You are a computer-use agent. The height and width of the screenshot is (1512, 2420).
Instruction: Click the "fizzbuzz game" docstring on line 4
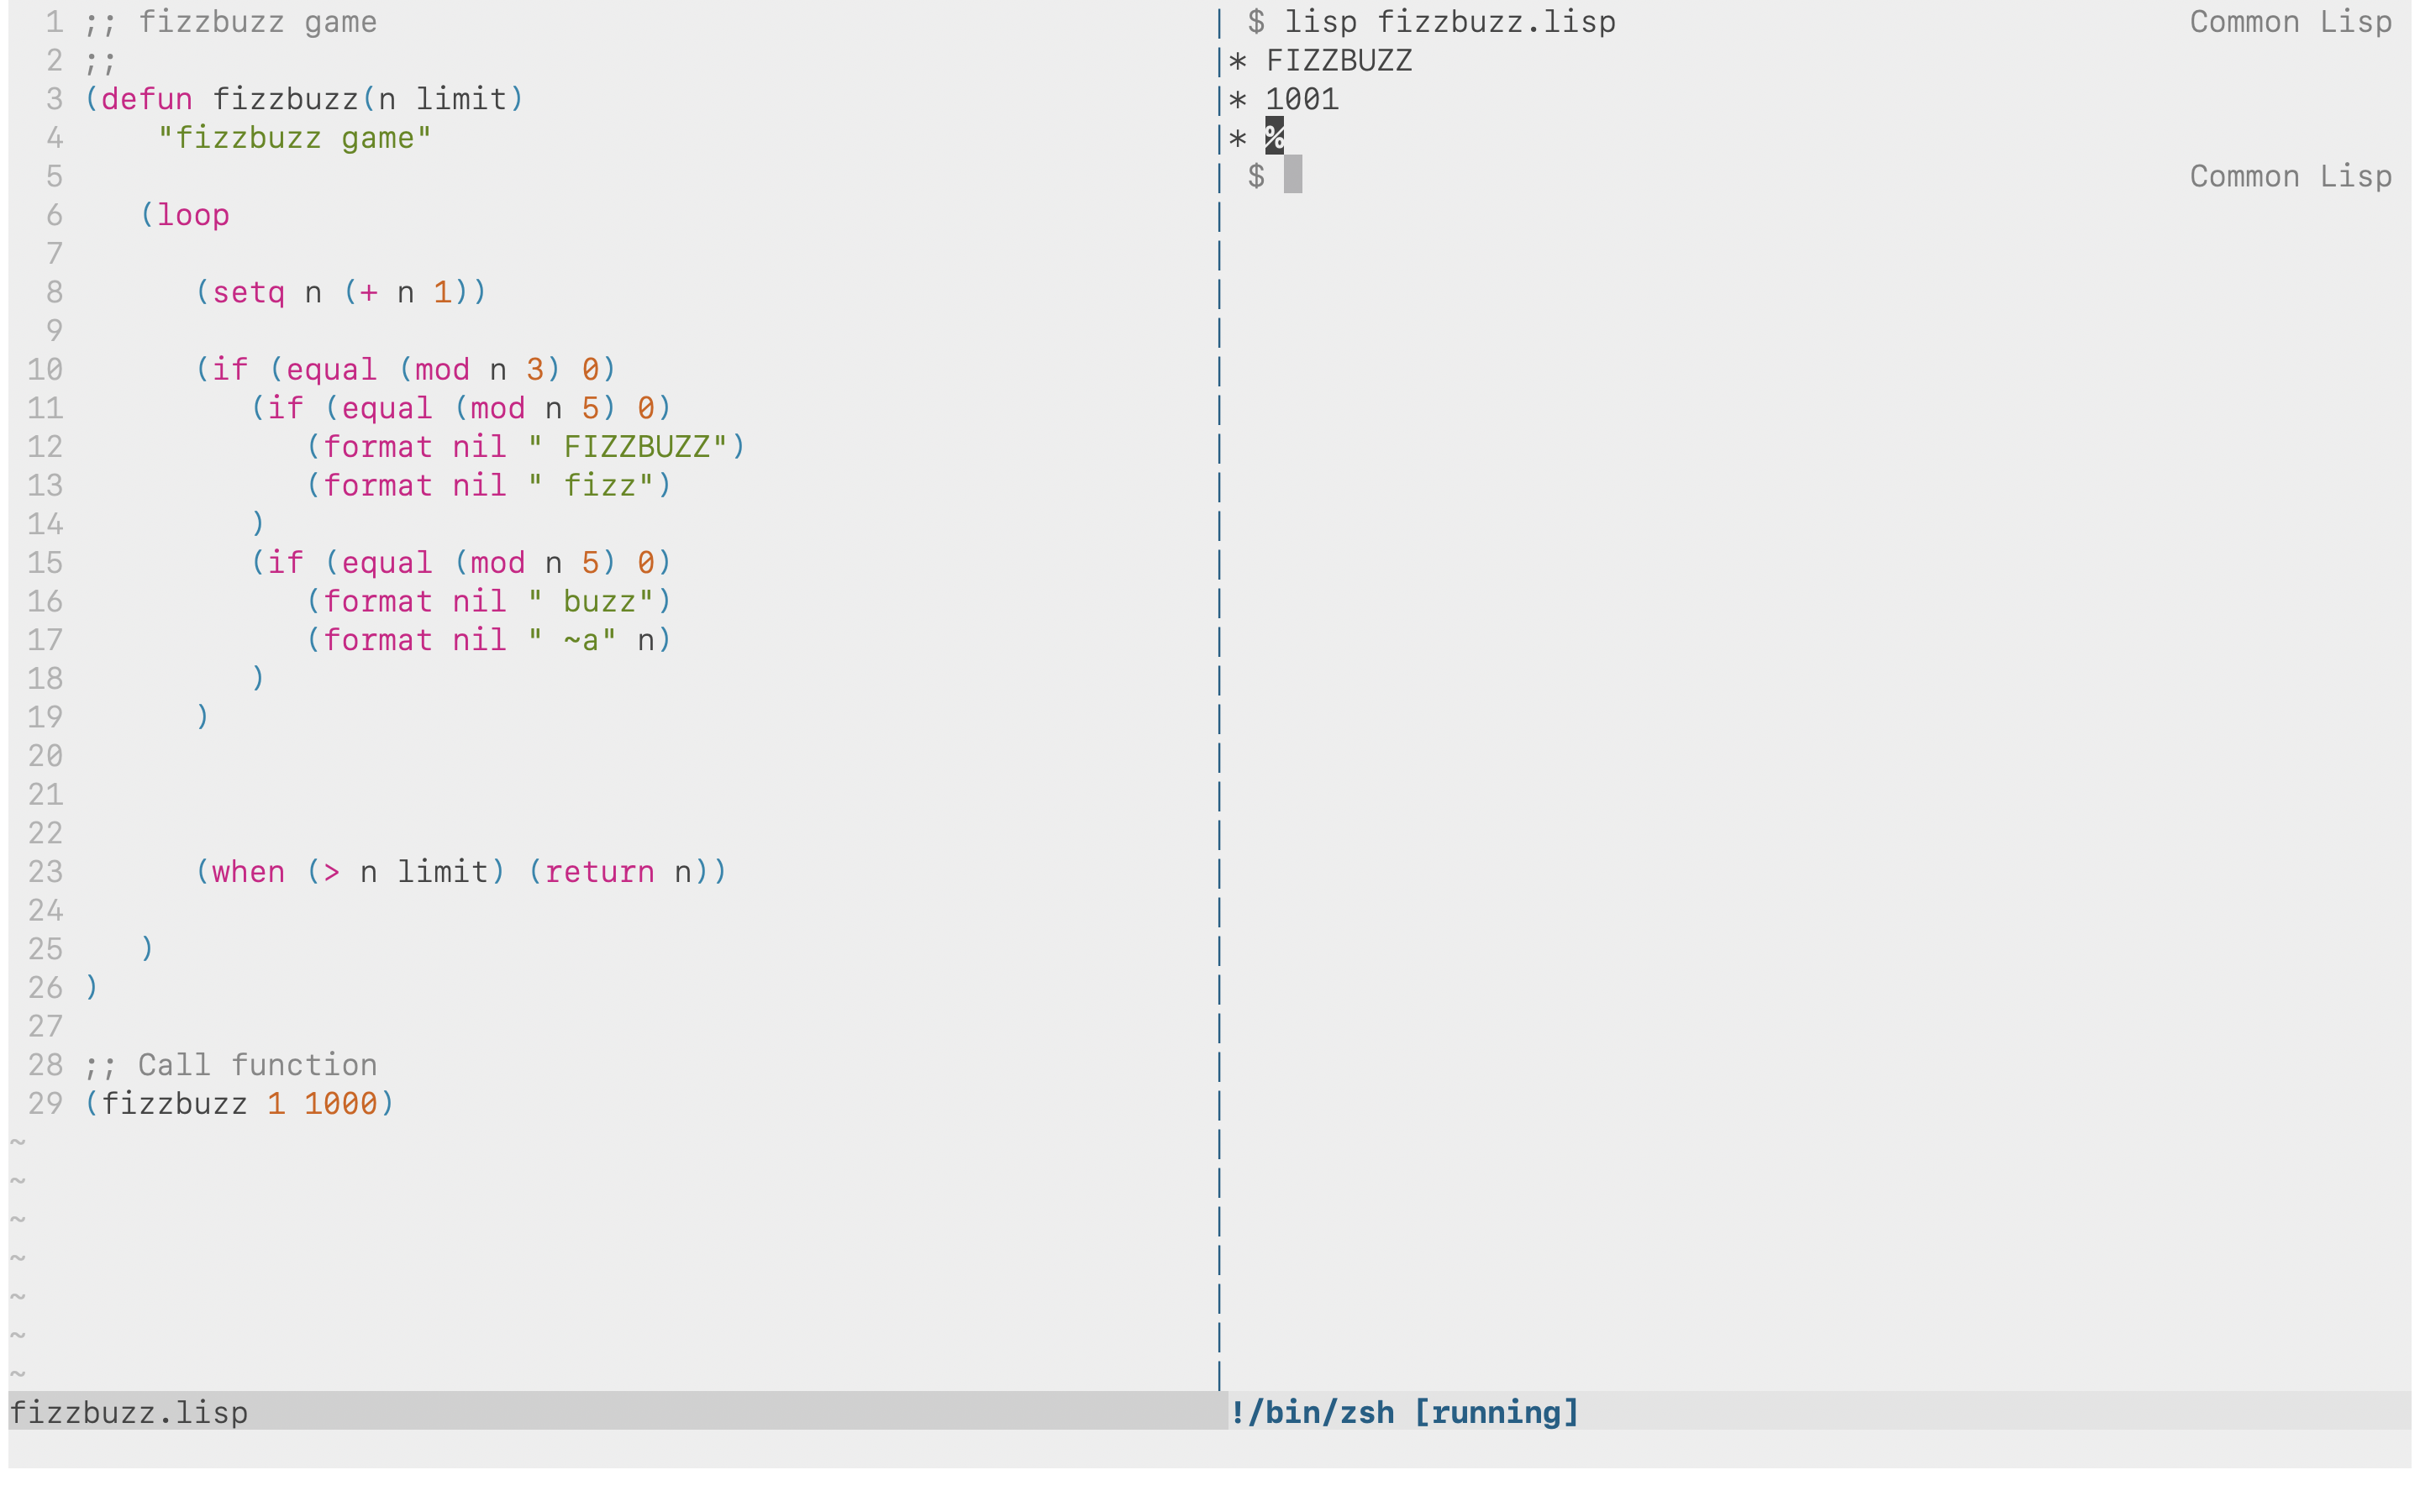pos(294,138)
